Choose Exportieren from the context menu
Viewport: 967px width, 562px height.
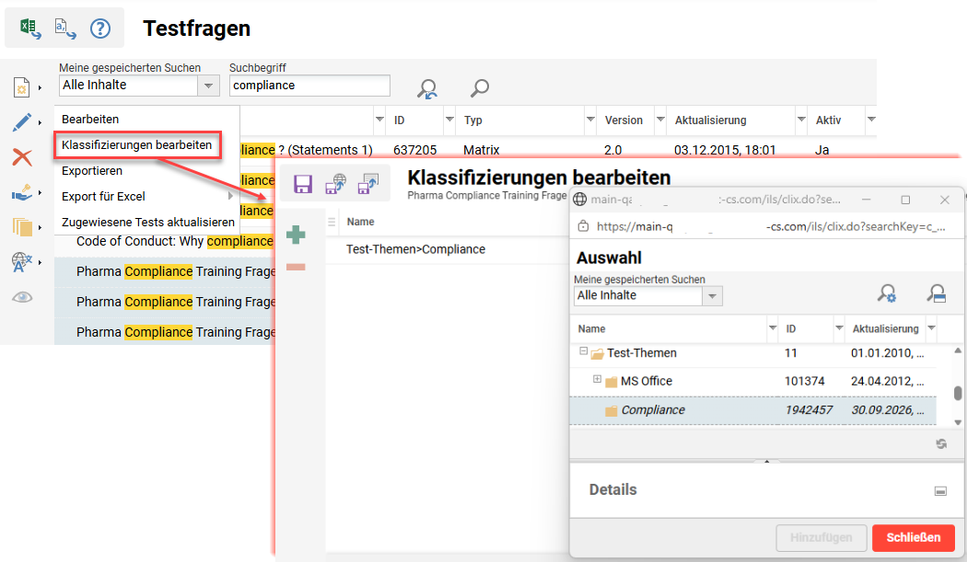(92, 171)
